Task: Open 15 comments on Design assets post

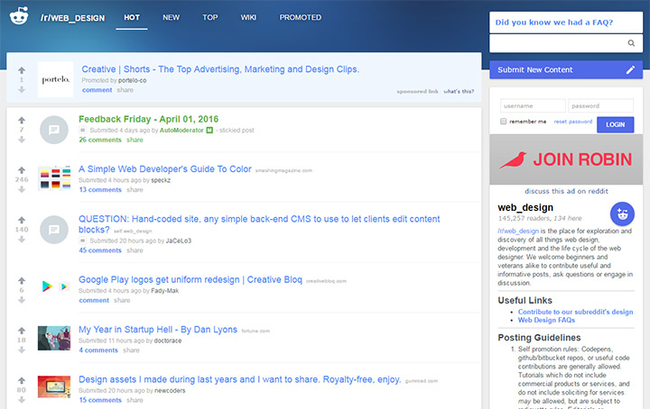Action: (x=100, y=400)
